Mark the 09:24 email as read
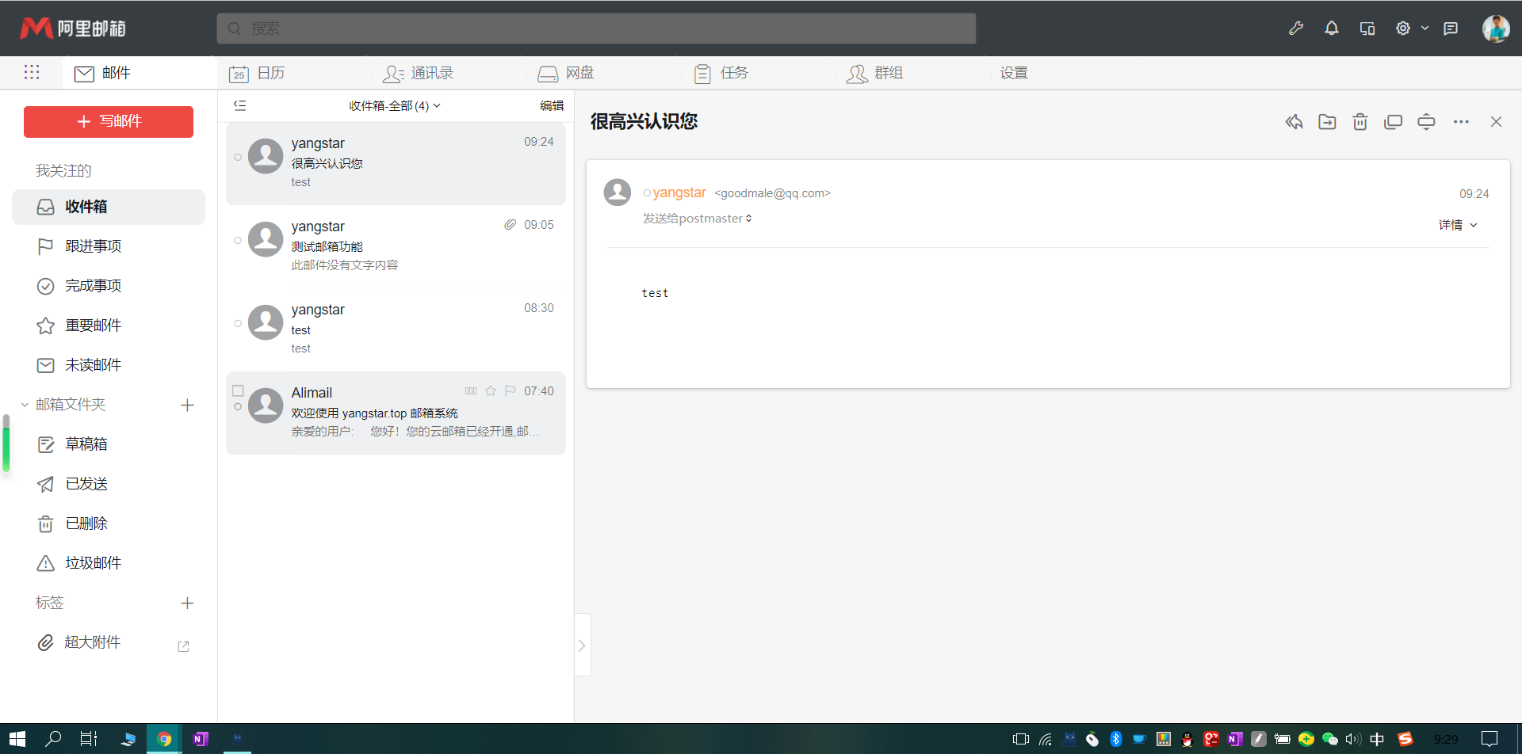Image resolution: width=1522 pixels, height=754 pixels. [x=238, y=158]
